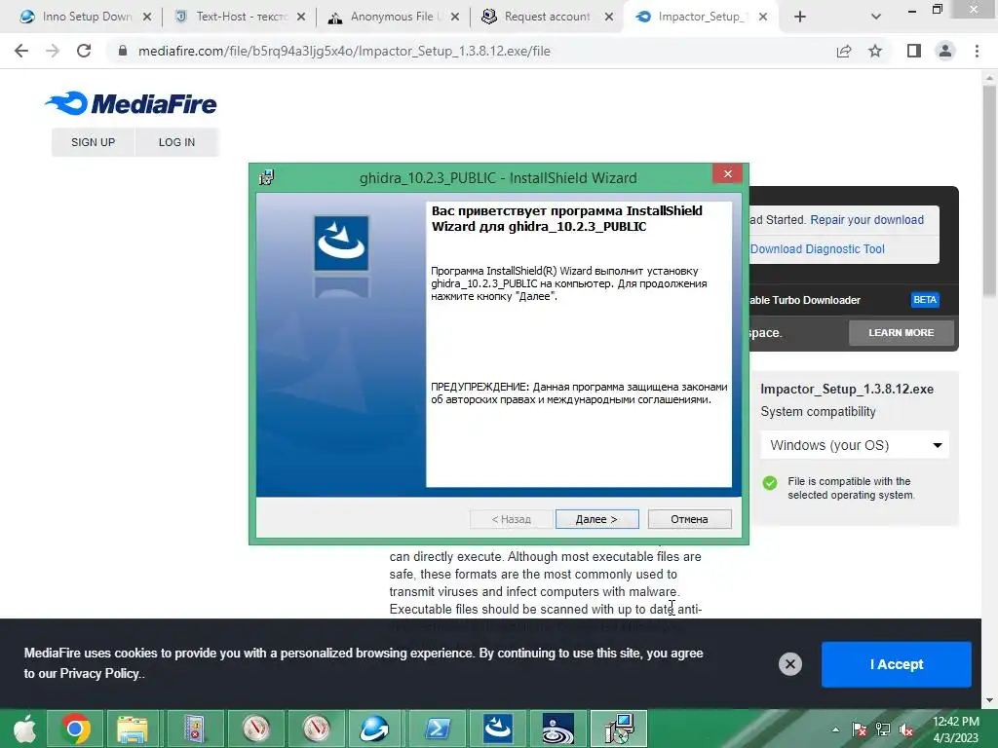This screenshot has width=998, height=748.
Task: Click the Далее > button
Action: [x=596, y=519]
